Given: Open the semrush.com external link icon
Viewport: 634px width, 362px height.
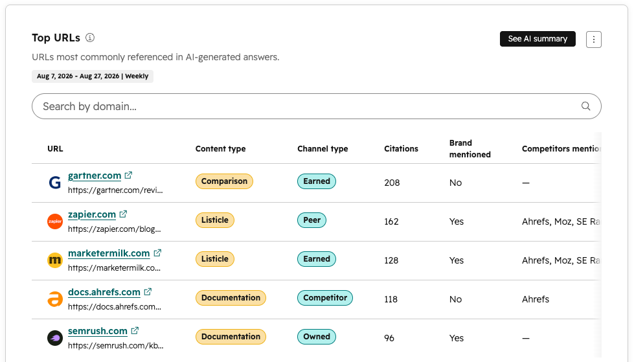Looking at the screenshot, I should [135, 330].
